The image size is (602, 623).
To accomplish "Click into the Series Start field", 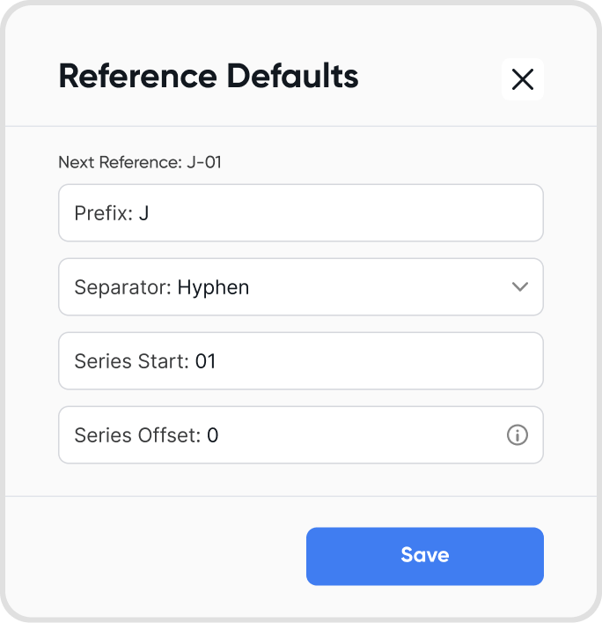I will pyautogui.click(x=301, y=360).
